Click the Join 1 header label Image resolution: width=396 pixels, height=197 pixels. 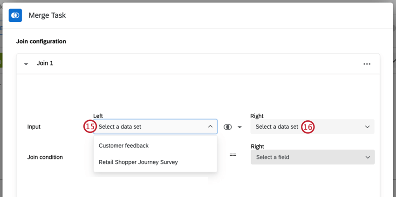click(x=45, y=63)
